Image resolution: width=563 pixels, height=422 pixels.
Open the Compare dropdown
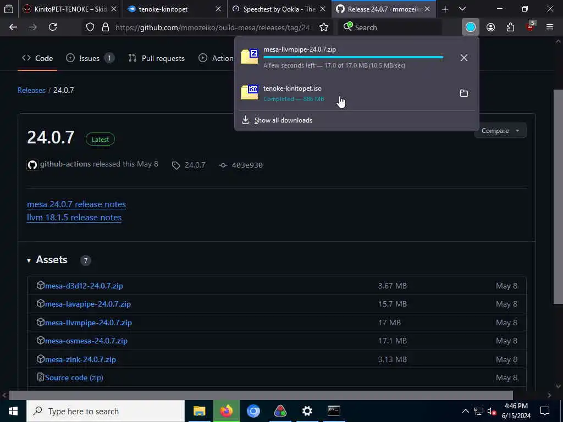(x=500, y=131)
